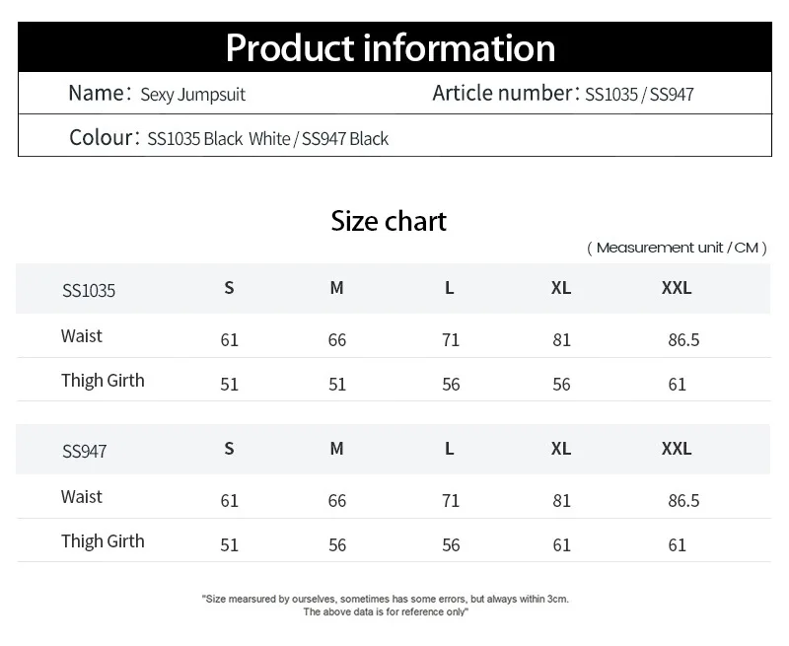Click the Product information header banner
This screenshot has height=646, width=789.
[394, 47]
